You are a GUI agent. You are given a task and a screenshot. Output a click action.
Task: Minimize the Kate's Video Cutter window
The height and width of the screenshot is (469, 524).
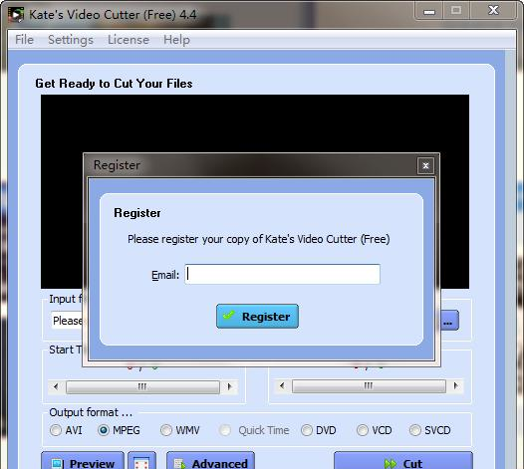click(429, 11)
